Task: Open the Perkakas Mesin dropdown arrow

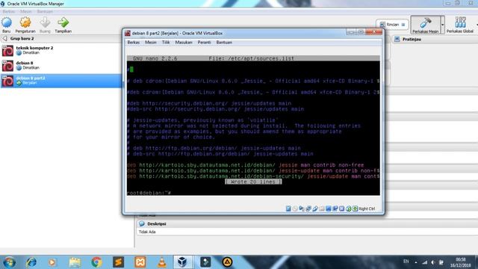Action: (x=443, y=25)
